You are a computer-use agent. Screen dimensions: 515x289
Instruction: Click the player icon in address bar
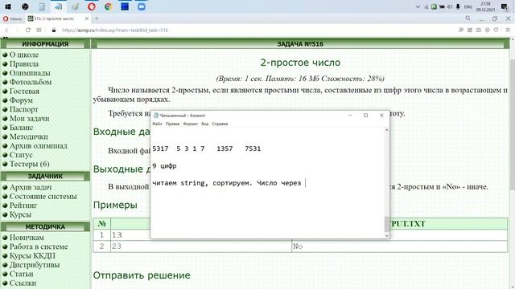click(487, 30)
